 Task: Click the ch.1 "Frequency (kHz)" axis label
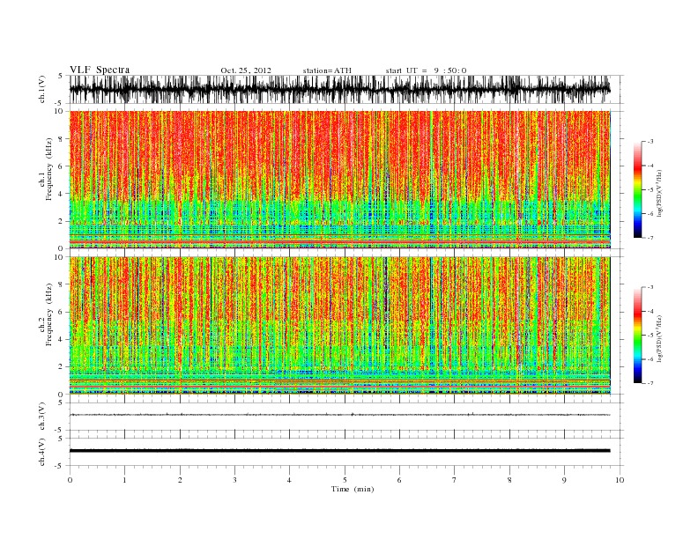pyautogui.click(x=49, y=169)
